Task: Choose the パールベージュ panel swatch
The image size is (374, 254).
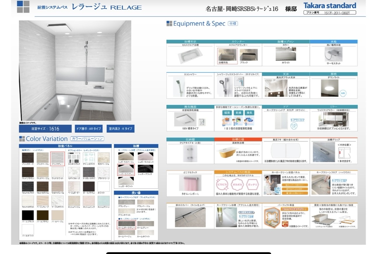Action: (x=57, y=215)
